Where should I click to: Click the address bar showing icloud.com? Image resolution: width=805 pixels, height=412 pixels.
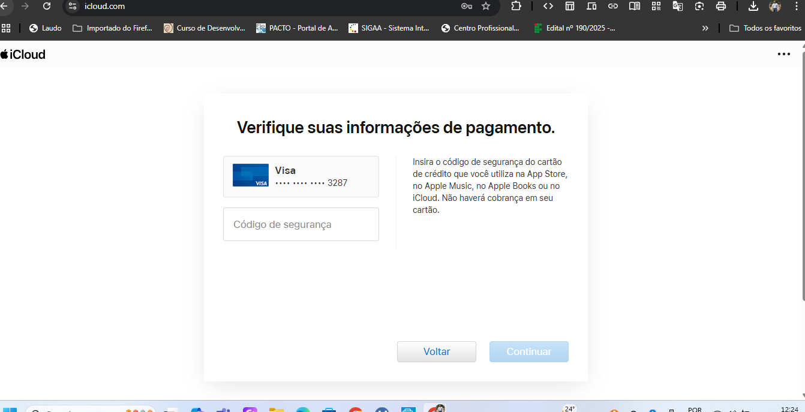pyautogui.click(x=270, y=6)
